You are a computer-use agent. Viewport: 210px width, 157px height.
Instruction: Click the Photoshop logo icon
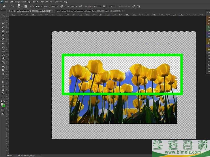coord(2,2)
